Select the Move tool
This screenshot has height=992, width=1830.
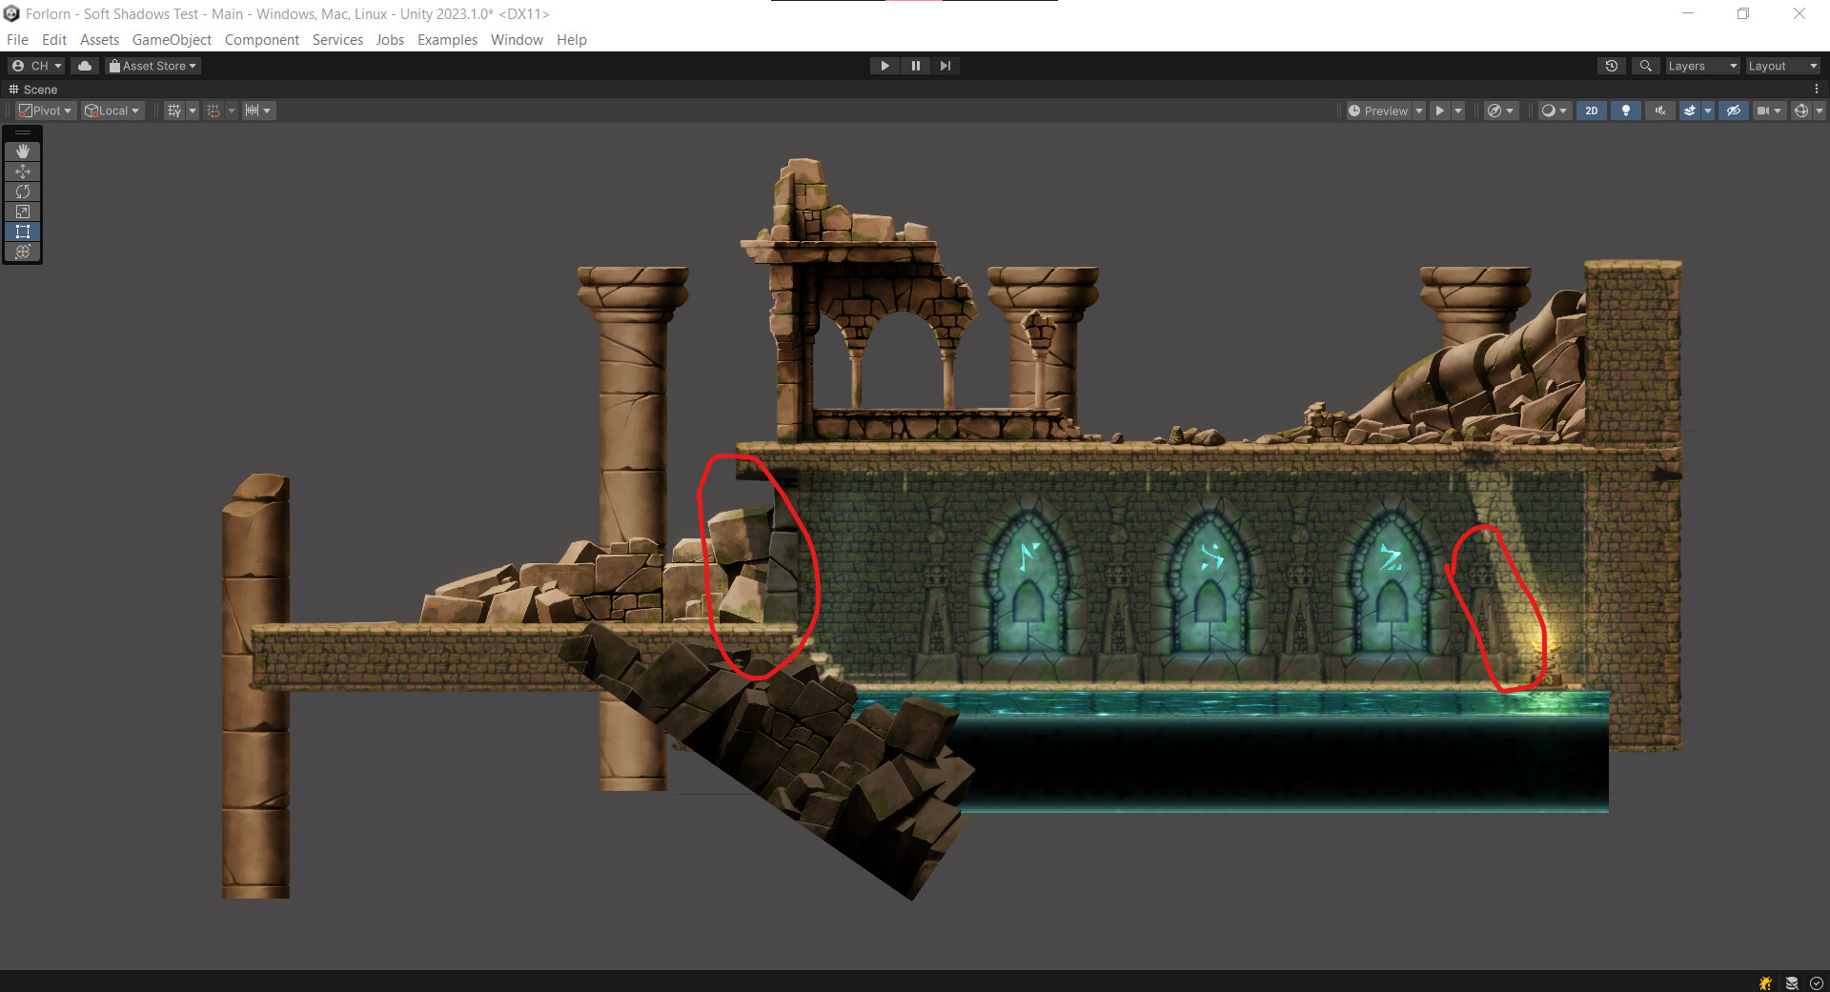[x=22, y=171]
